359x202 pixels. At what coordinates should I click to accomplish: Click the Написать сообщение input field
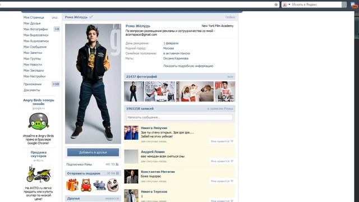[179, 117]
